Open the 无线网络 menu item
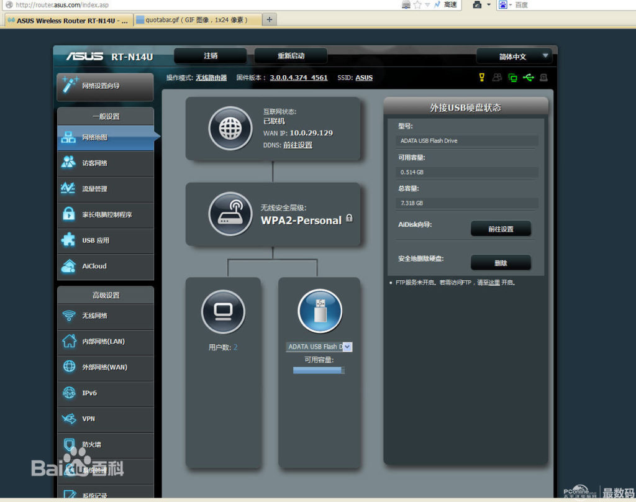The image size is (636, 502). (106, 316)
